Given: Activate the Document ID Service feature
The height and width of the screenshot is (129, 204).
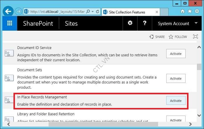Looking at the screenshot, I should point(176,54).
